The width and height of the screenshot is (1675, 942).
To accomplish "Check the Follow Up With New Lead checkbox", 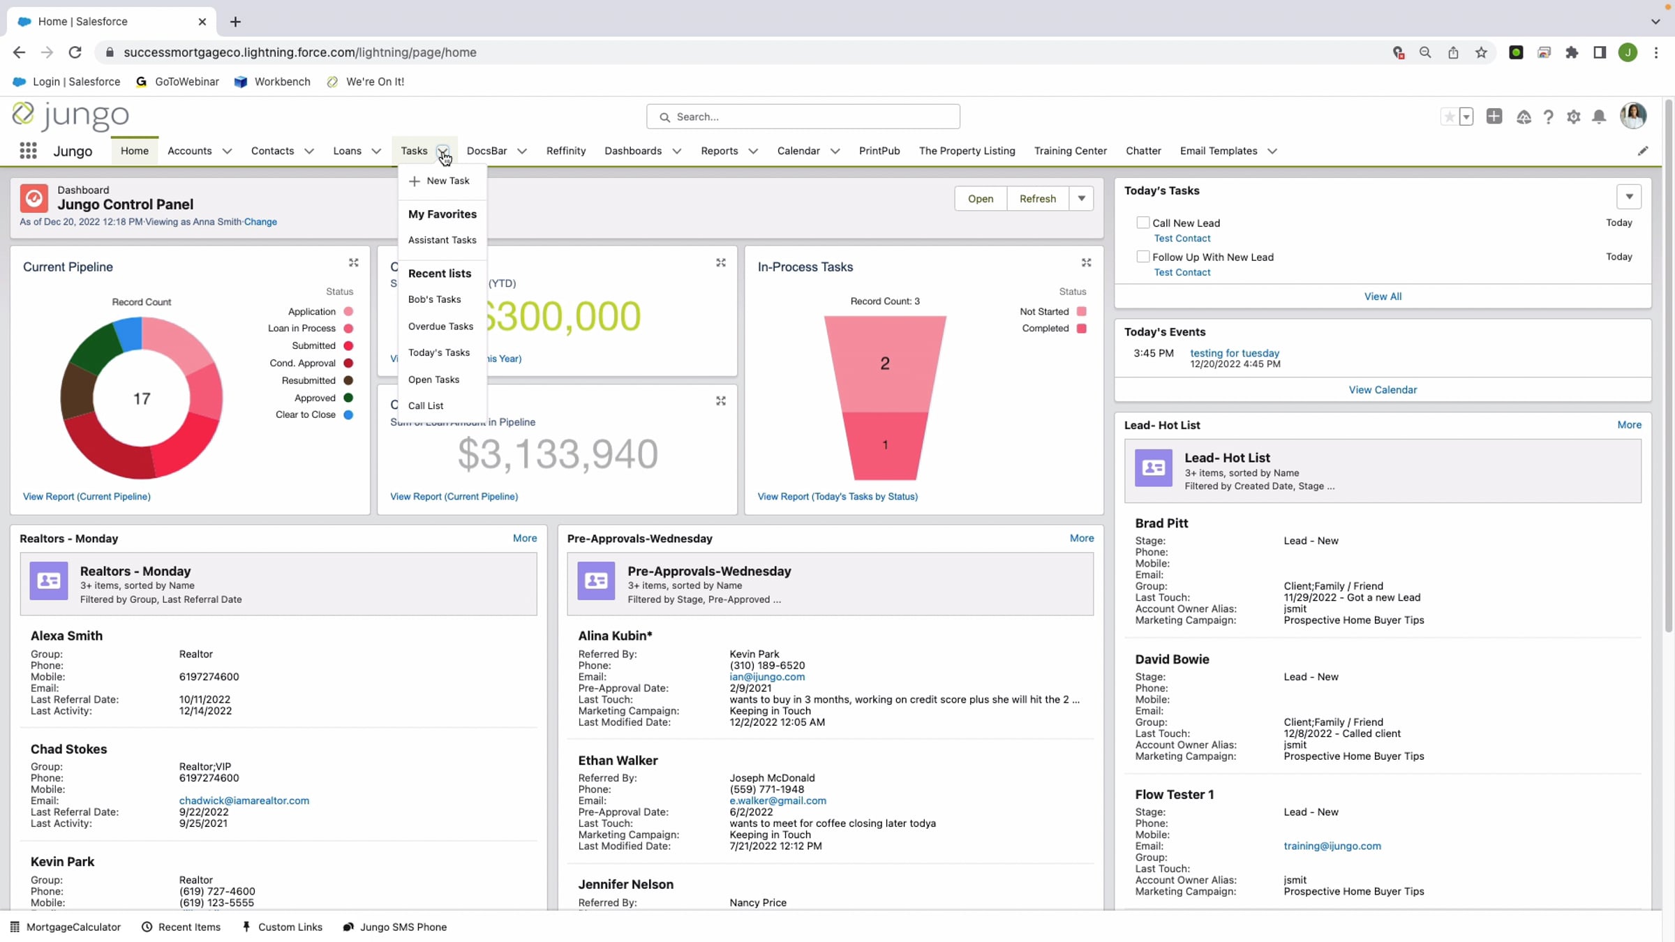I will pyautogui.click(x=1142, y=257).
